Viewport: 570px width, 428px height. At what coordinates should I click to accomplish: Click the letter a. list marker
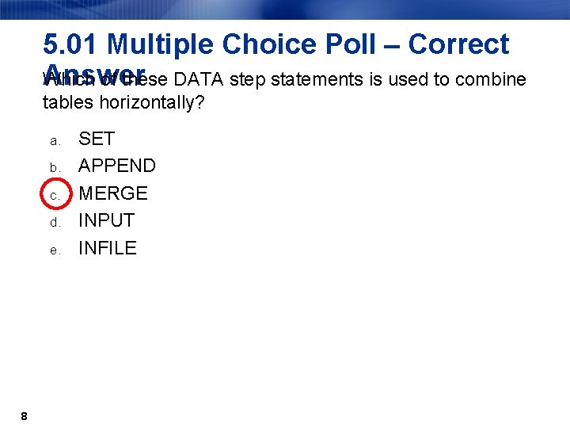pos(55,141)
